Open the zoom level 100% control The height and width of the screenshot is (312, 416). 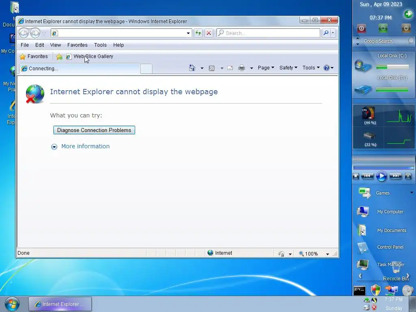[x=308, y=254]
